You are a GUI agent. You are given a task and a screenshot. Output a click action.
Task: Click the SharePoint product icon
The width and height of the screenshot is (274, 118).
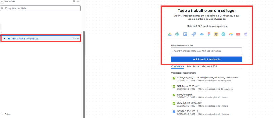(x=177, y=34)
